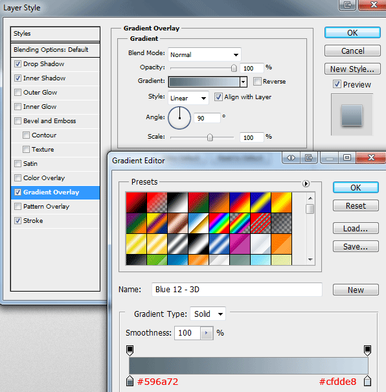This screenshot has height=392, width=386.
Task: Click the Load... button in Gradient Editor
Action: point(356,228)
